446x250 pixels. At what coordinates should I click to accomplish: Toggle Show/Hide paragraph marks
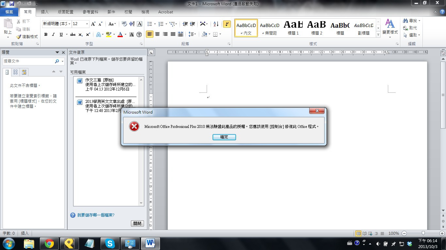[227, 24]
